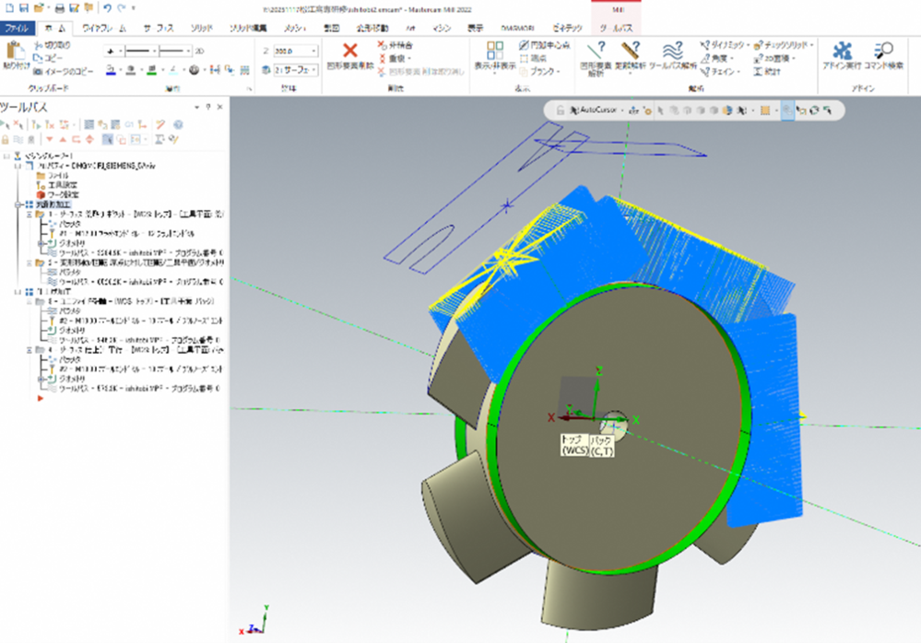The image size is (921, 643).
Task: Toggle the AutoCursor lock in selection bar
Action: (560, 110)
